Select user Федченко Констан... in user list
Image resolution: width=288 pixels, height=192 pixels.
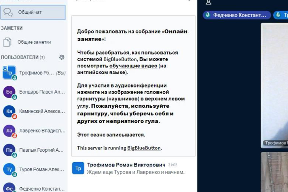coord(41,189)
